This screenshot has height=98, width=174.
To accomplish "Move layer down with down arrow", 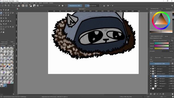I will [x=157, y=94].
